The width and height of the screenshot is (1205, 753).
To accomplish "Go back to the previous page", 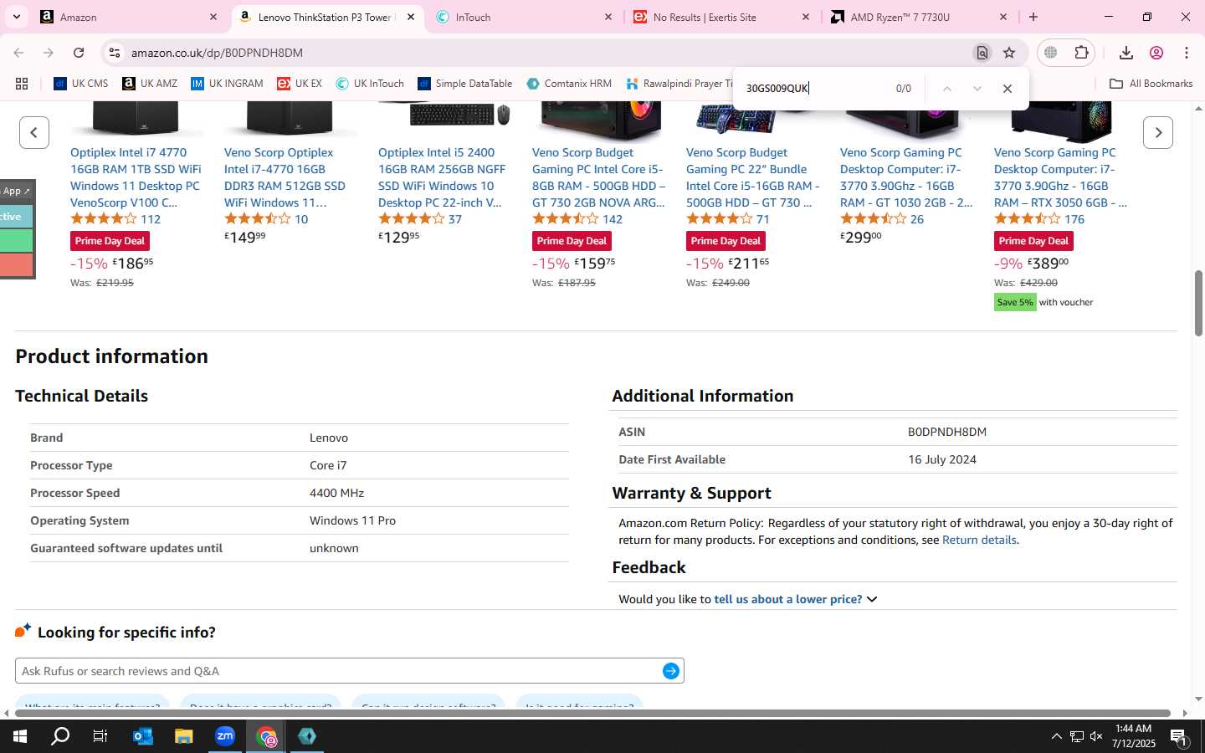I will tap(18, 53).
